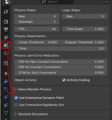Collapse the Game Blender Physics panel
Screen dimensions: 112x120
pos(16,89)
